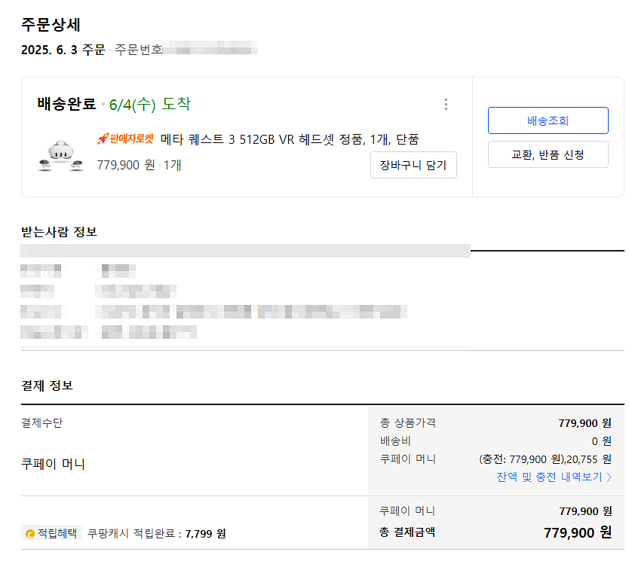Screen dimensions: 629x564
Task: Click the 쿠페이 머니 payment method under 결제수단
Action: (53, 464)
